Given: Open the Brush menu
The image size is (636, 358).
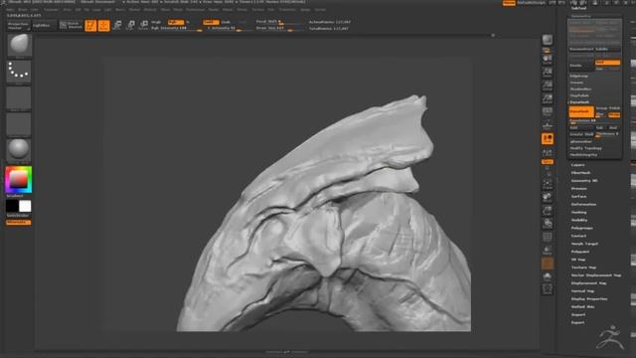Looking at the screenshot, I should coord(23,9).
